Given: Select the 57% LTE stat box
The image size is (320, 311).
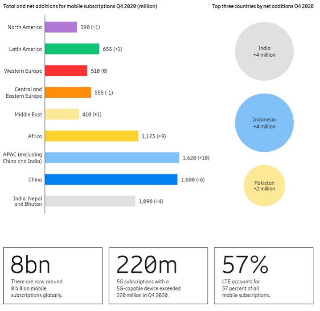Looking at the screenshot, I should pos(264,276).
